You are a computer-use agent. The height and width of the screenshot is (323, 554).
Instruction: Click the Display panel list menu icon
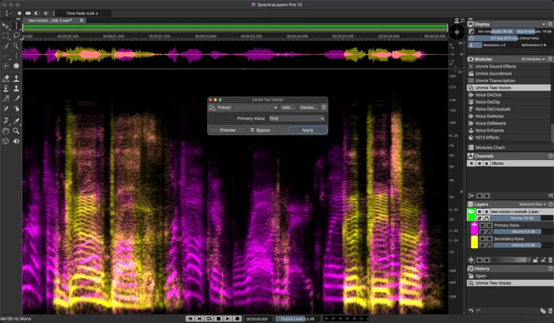[x=550, y=24]
